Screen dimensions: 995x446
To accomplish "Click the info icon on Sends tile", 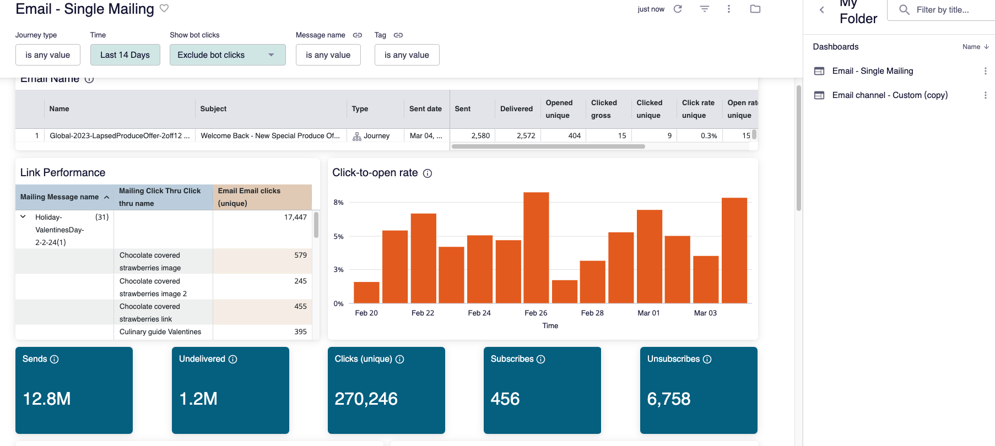I will (55, 360).
